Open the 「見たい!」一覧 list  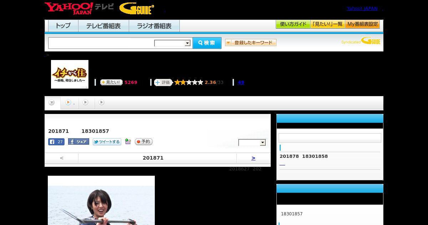pos(328,24)
